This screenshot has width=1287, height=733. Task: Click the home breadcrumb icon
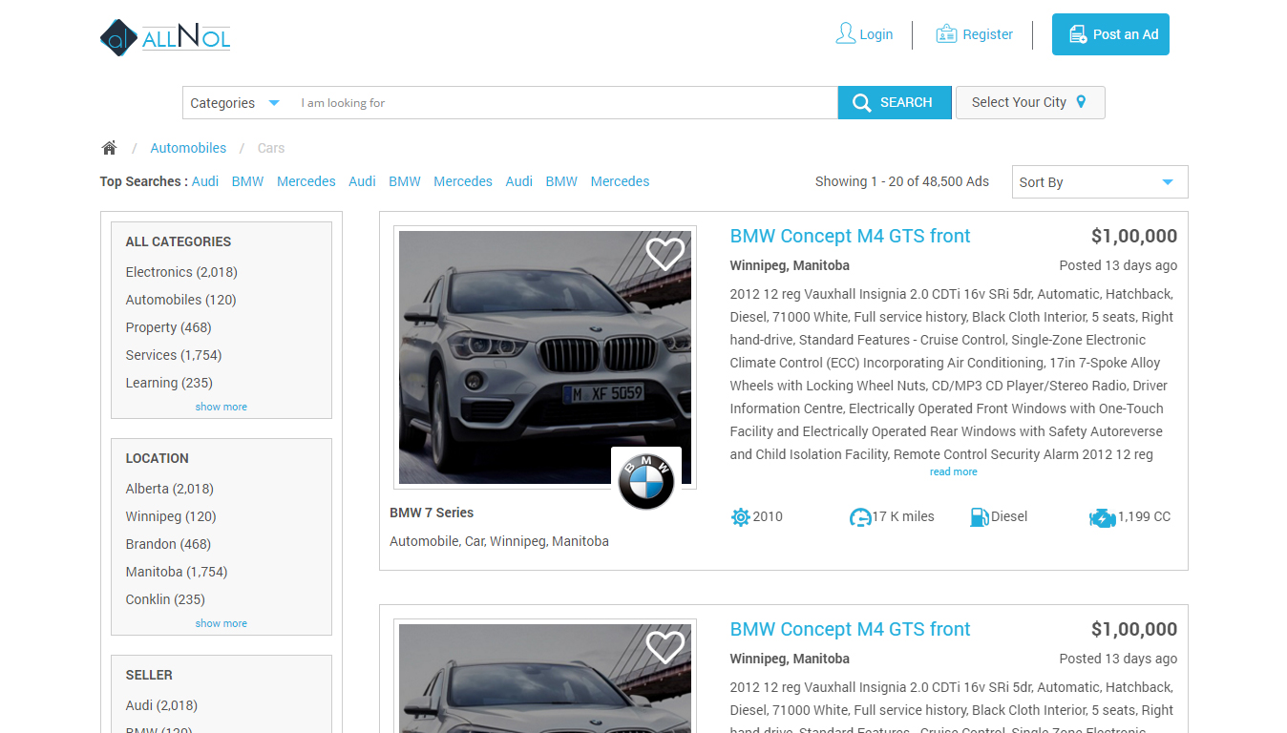click(109, 148)
